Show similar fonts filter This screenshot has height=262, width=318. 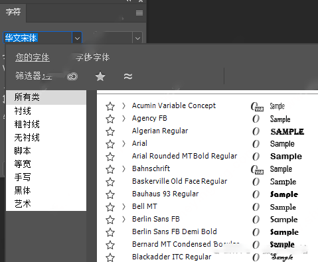[x=128, y=76]
